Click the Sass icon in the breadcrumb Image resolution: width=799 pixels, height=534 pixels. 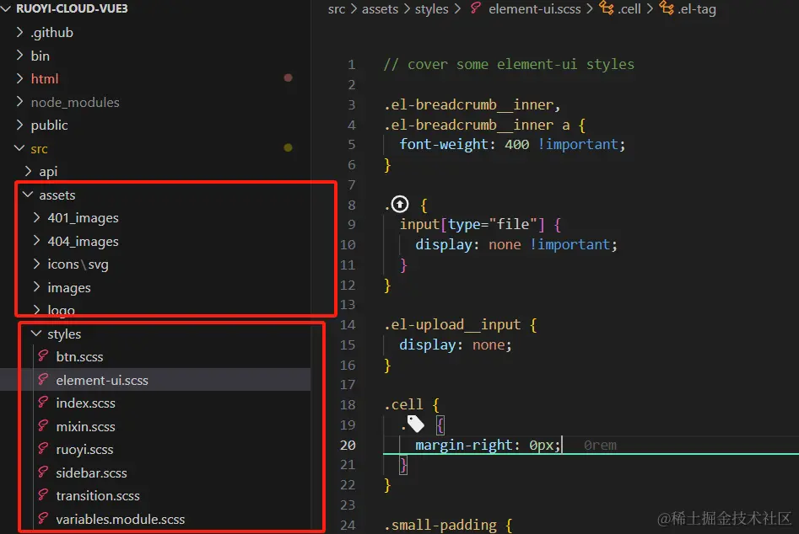[x=475, y=8]
